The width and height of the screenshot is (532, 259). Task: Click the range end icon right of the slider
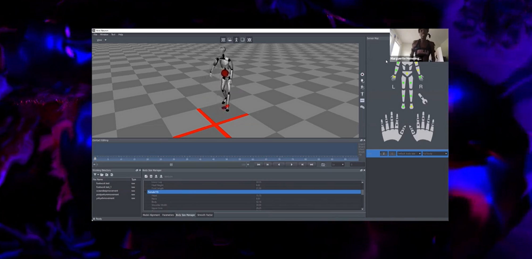click(x=248, y=165)
